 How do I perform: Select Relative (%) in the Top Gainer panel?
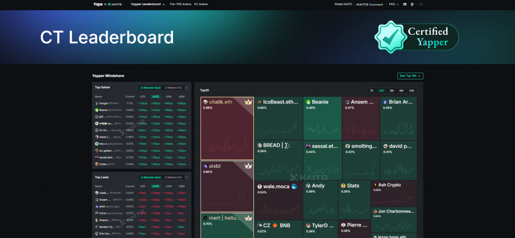coord(173,87)
